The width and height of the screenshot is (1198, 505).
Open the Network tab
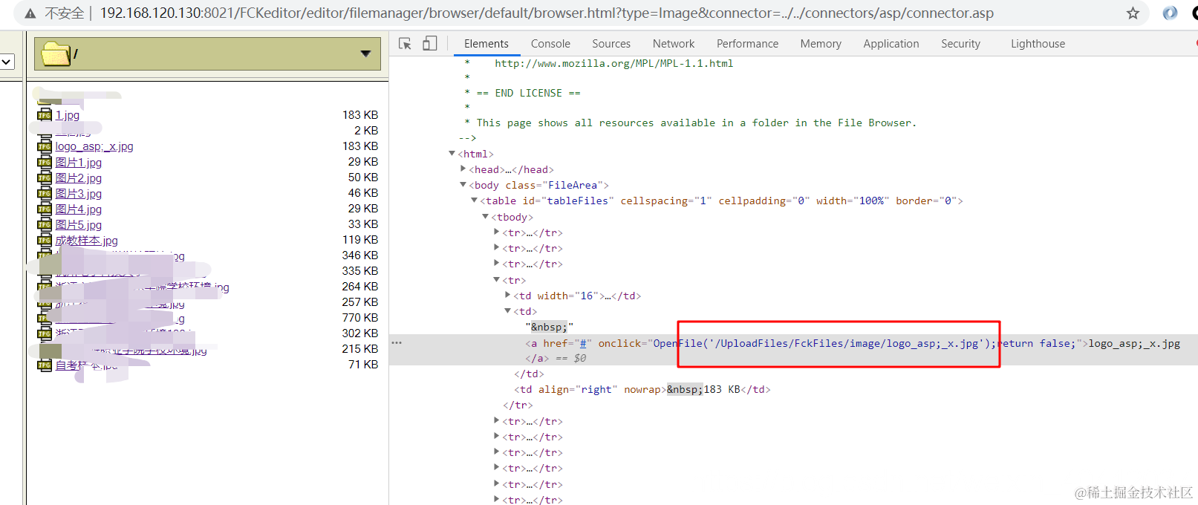(x=674, y=44)
